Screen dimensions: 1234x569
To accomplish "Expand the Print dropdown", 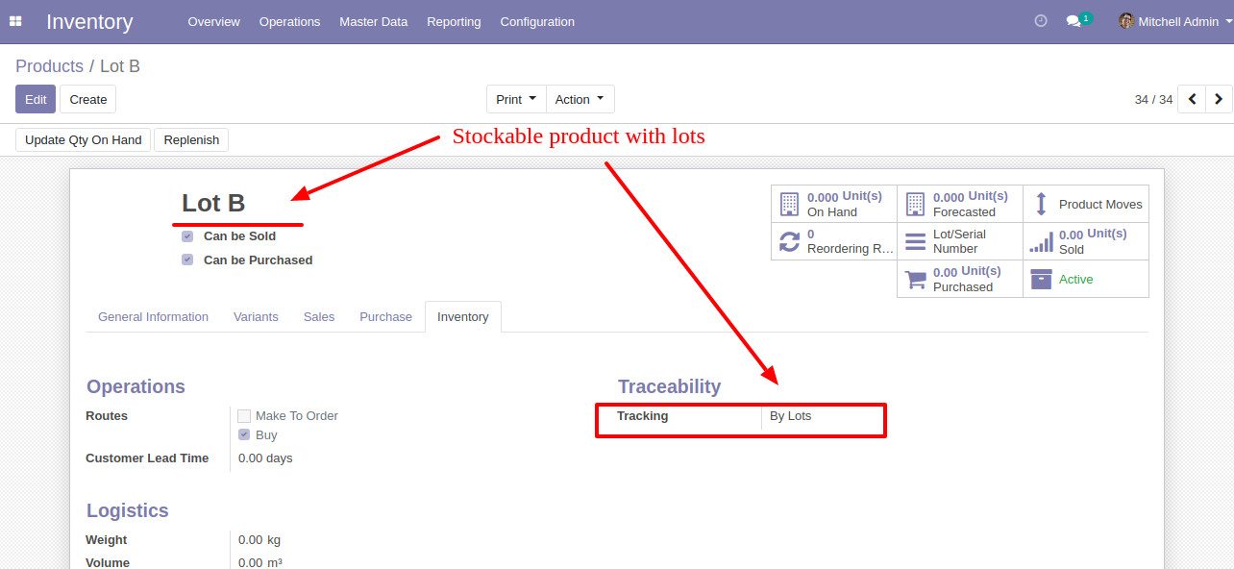I will (516, 99).
